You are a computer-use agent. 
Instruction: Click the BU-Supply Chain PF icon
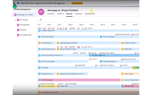tap(18, 35)
